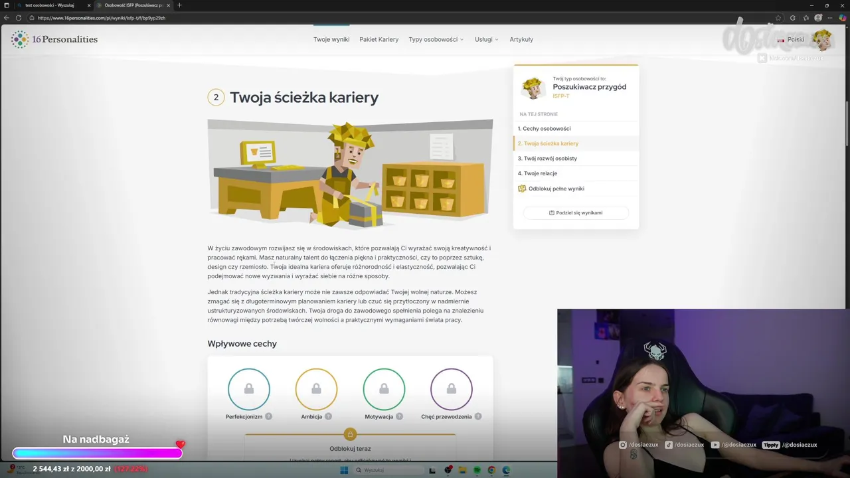Open File Explorer from the taskbar

point(463,470)
